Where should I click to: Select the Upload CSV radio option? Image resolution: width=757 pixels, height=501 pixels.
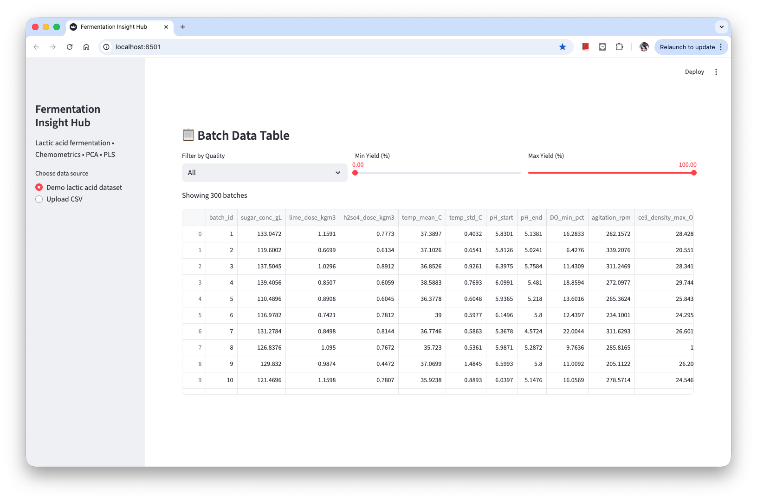pyautogui.click(x=39, y=199)
